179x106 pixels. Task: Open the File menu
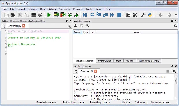(x=5, y=9)
